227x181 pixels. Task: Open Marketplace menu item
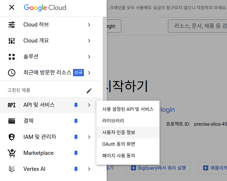coord(50,153)
